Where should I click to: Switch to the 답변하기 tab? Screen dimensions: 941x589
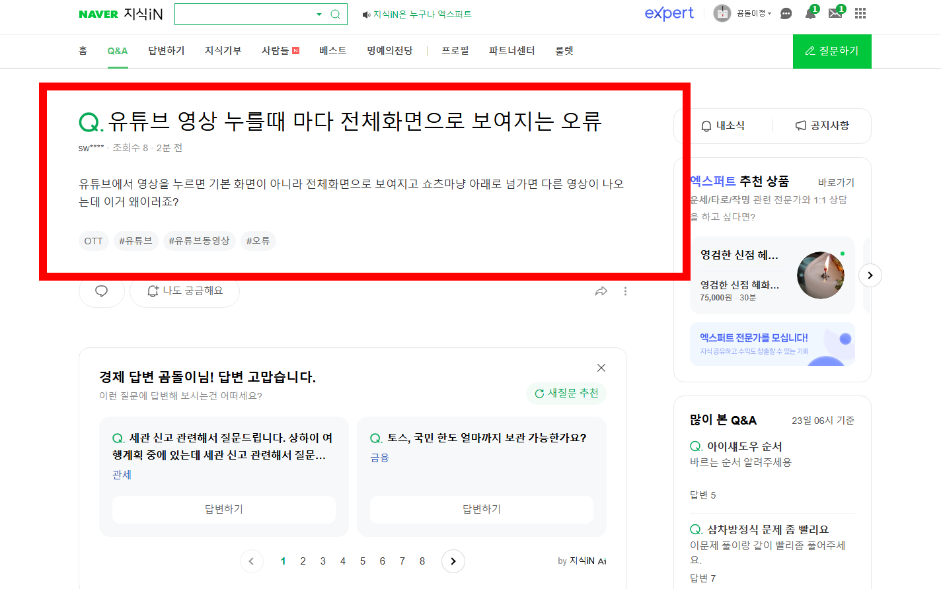[x=167, y=51]
